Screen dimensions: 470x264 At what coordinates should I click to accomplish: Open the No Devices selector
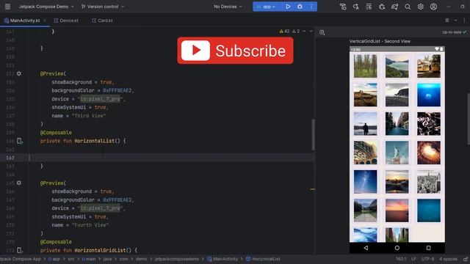click(x=228, y=7)
